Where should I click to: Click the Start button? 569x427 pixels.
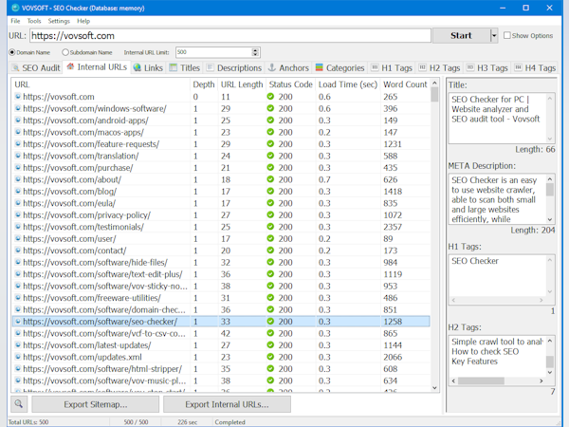coord(461,36)
